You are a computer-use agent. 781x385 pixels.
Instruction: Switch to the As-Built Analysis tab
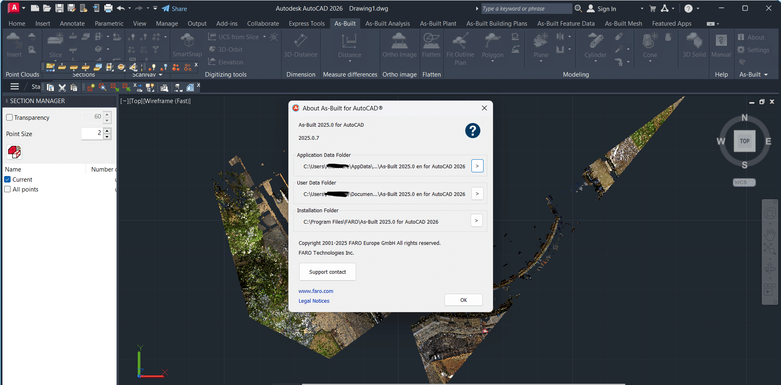(387, 24)
